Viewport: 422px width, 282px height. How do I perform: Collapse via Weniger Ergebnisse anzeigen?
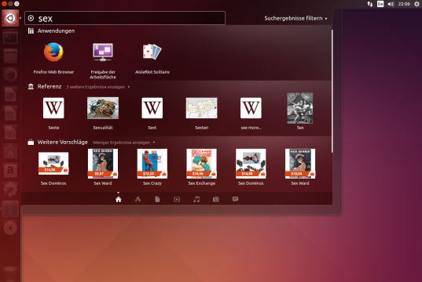(124, 143)
